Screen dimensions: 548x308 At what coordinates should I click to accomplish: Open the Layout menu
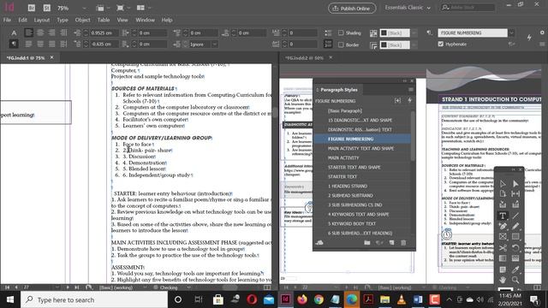point(42,20)
